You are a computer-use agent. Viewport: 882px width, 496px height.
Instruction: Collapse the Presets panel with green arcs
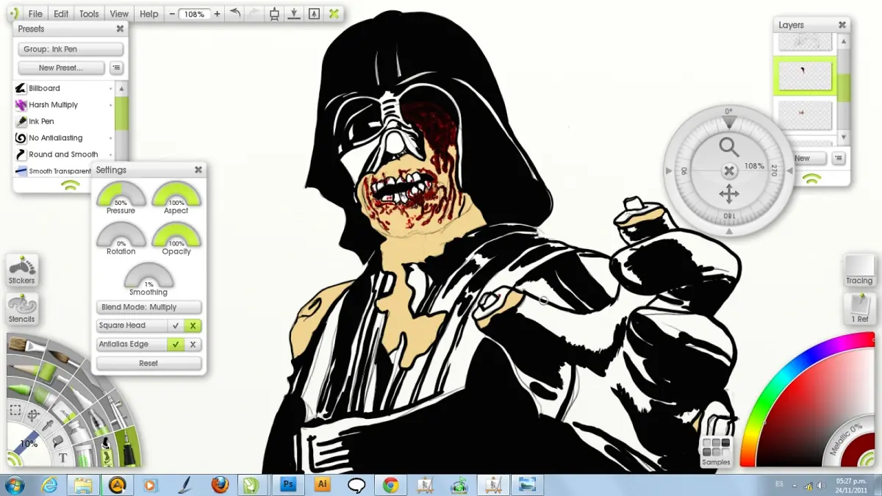pyautogui.click(x=71, y=185)
